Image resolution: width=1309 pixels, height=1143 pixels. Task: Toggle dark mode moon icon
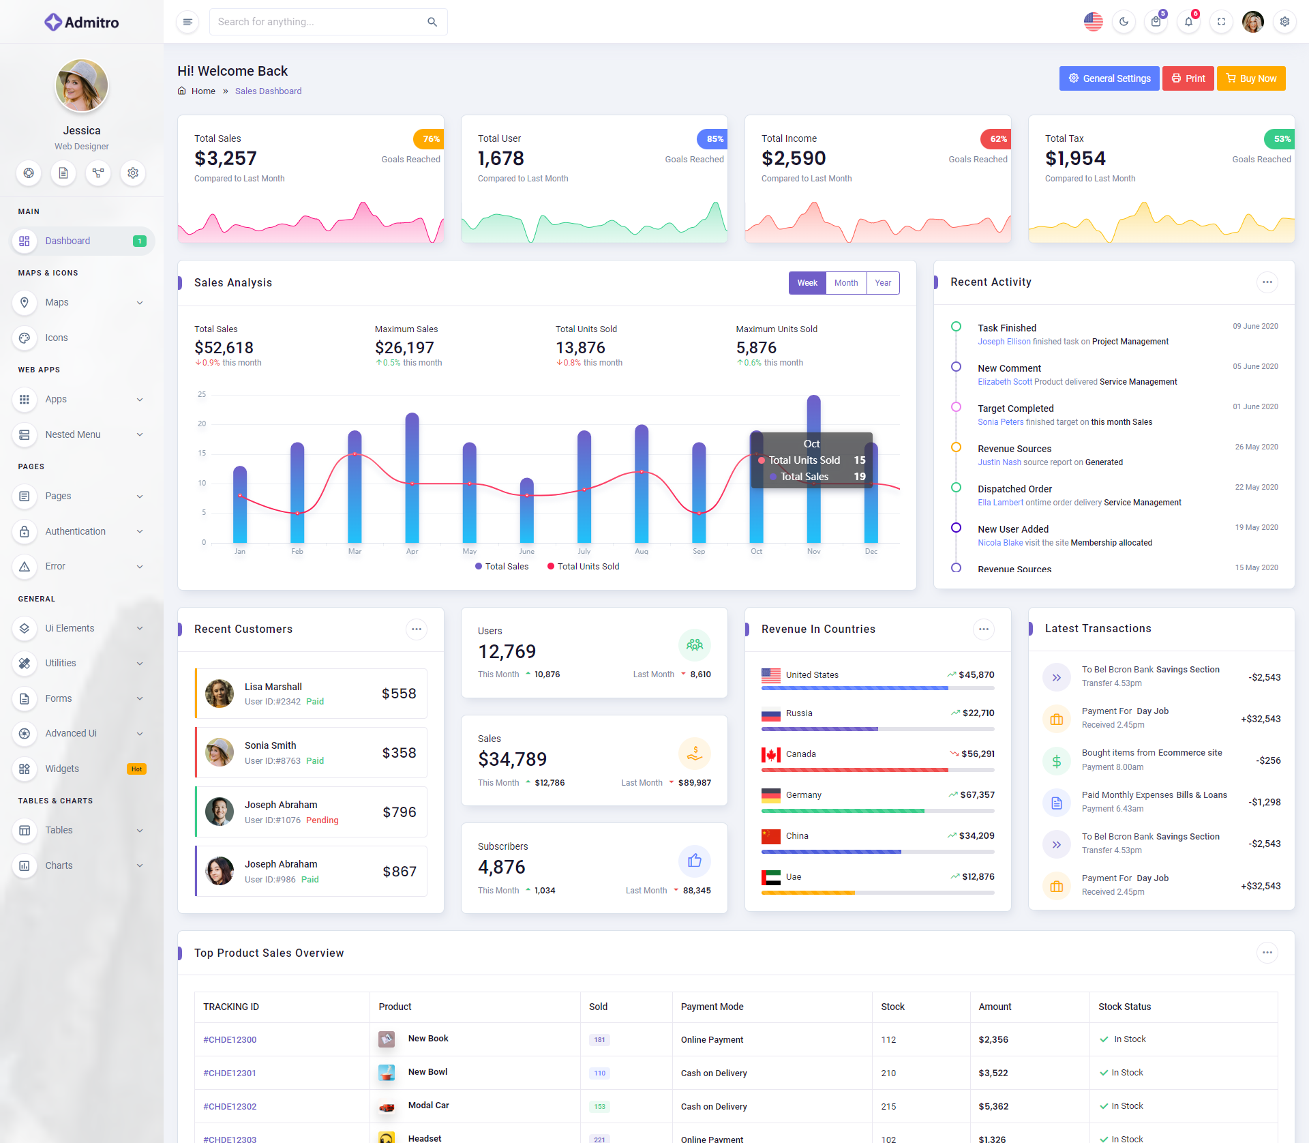[1124, 22]
